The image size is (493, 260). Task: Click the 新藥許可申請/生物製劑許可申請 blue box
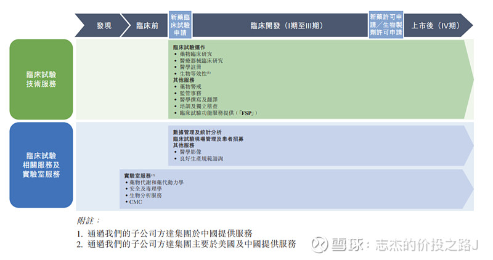coord(386,25)
